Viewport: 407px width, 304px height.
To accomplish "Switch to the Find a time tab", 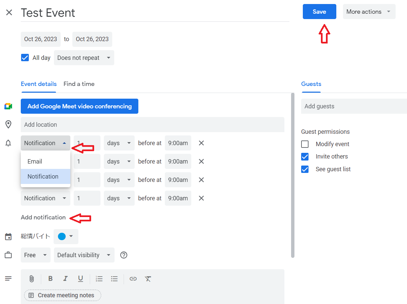I will (79, 84).
